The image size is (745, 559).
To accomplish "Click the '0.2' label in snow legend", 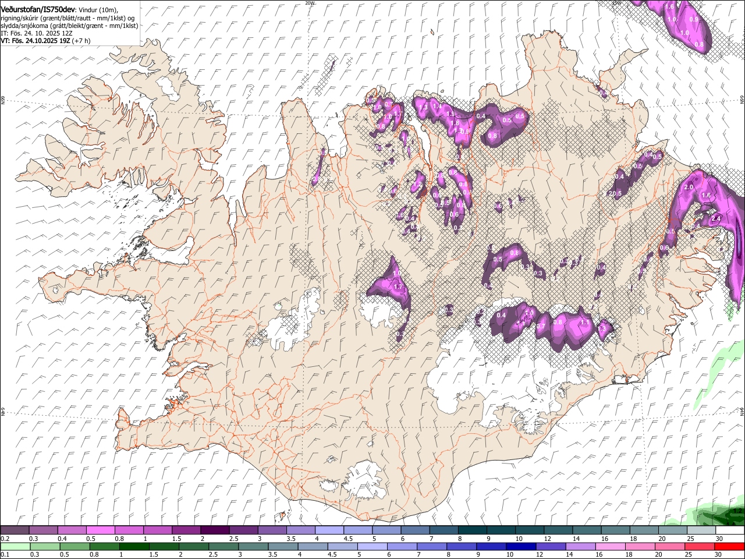I will (x=5, y=539).
